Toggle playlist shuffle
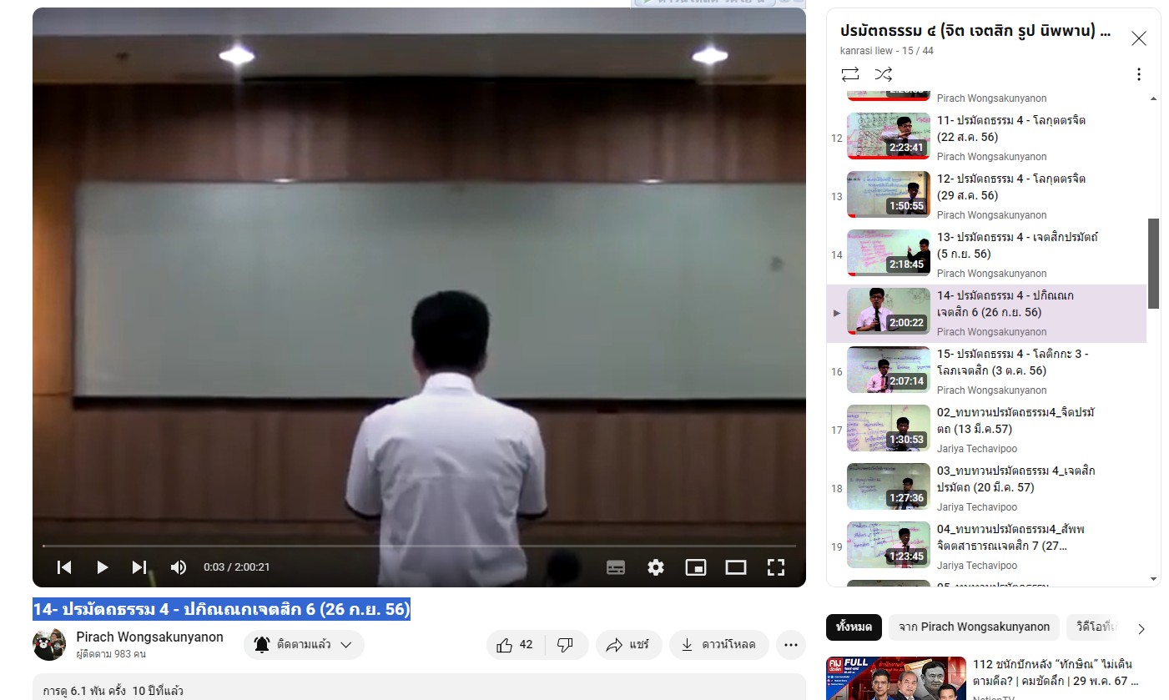1169x700 pixels. pos(884,74)
